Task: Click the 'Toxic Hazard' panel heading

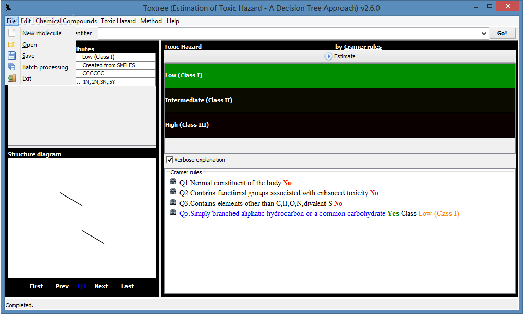Action: (x=183, y=47)
